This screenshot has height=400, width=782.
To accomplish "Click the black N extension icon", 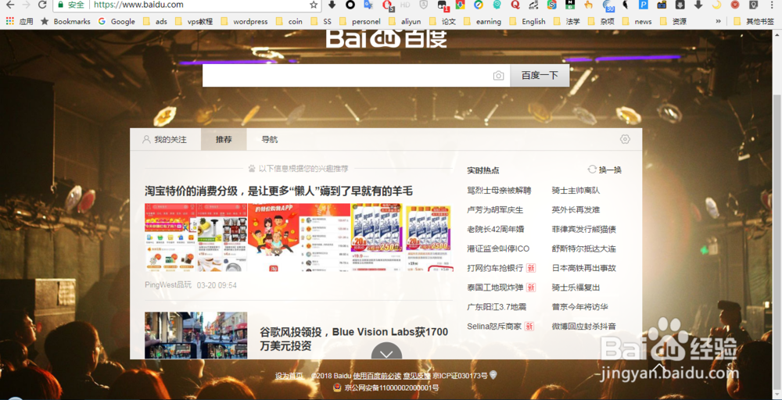I will (x=570, y=5).
